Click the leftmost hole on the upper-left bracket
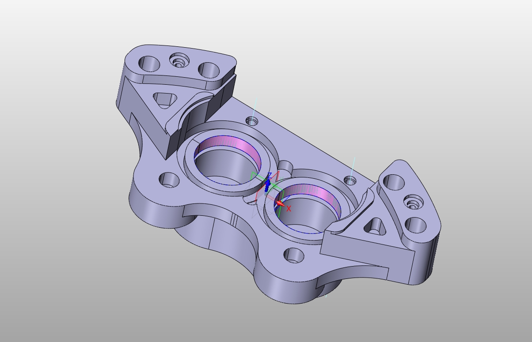The width and height of the screenshot is (532, 342). [149, 63]
